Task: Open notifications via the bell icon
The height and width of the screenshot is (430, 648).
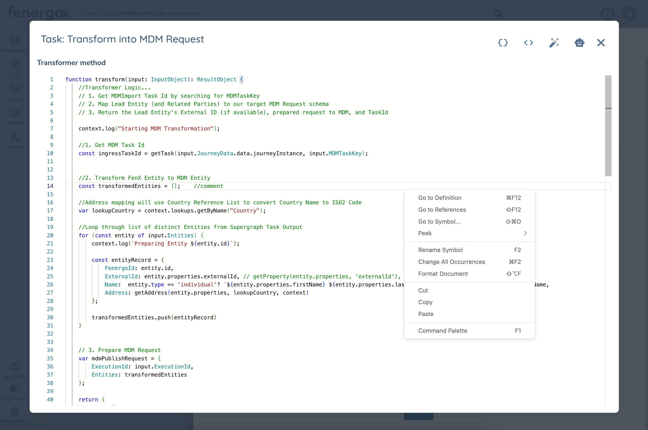Action: (x=629, y=13)
